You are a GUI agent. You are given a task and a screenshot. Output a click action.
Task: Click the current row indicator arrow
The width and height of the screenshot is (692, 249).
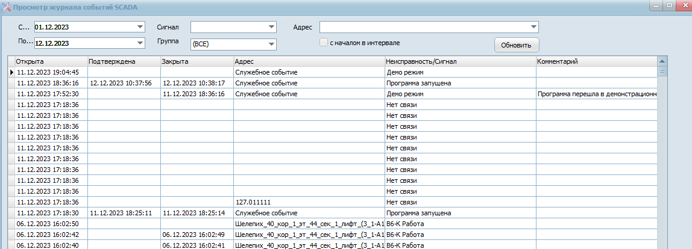11,72
